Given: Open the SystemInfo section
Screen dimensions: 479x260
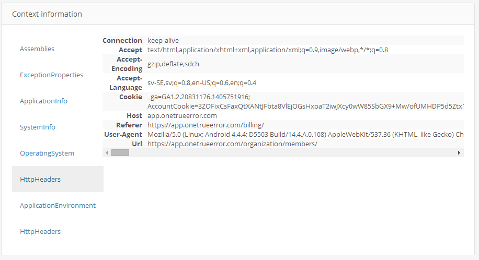Looking at the screenshot, I should [38, 127].
